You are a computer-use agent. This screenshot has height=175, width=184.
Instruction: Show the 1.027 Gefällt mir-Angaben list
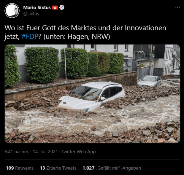pyautogui.click(x=112, y=168)
